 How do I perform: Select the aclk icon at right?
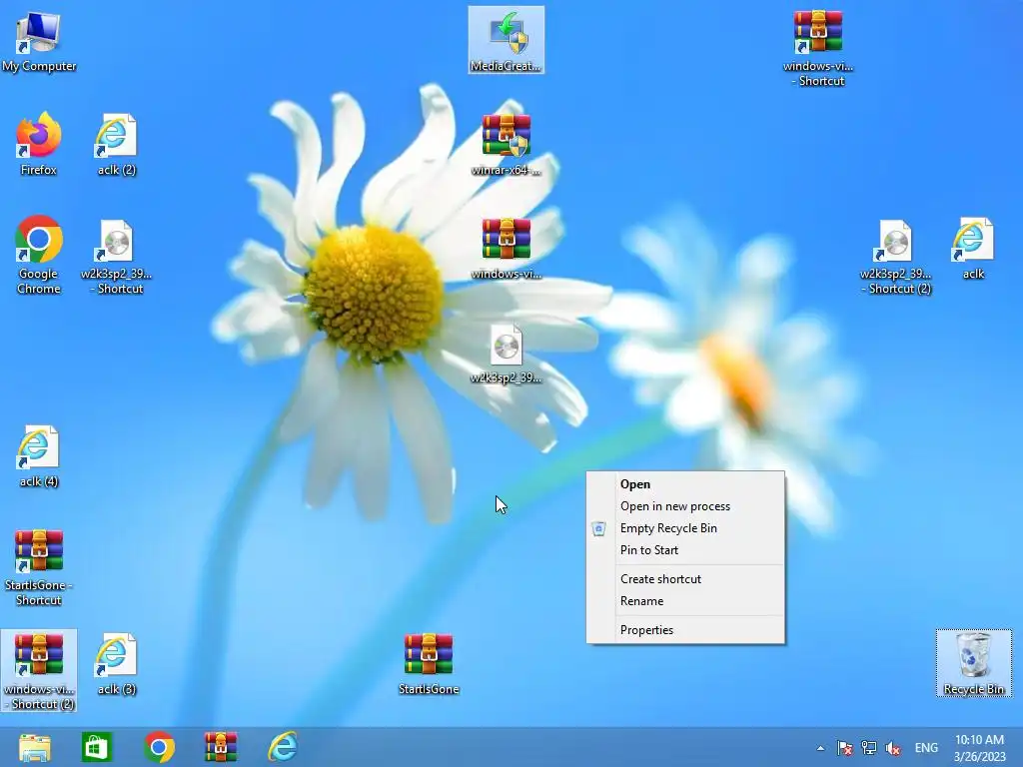(x=973, y=248)
